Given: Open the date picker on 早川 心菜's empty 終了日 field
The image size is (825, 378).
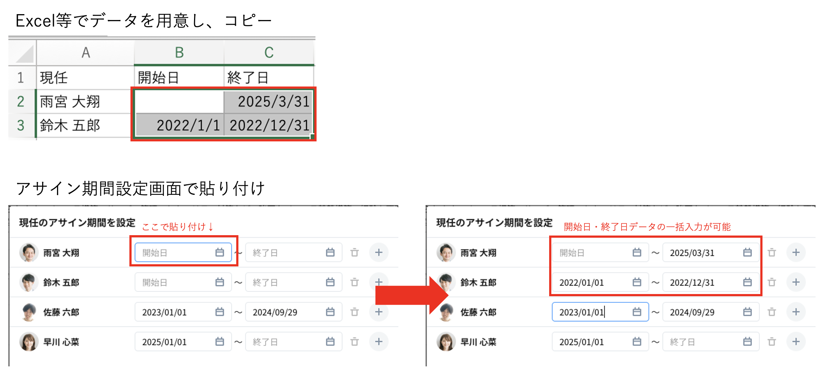Looking at the screenshot, I should 330,342.
